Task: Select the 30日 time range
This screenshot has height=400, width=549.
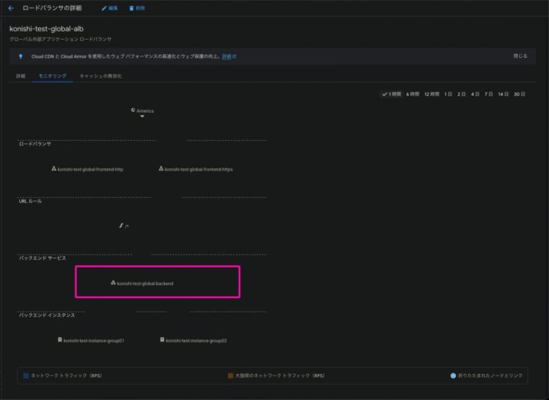Action: tap(519, 94)
